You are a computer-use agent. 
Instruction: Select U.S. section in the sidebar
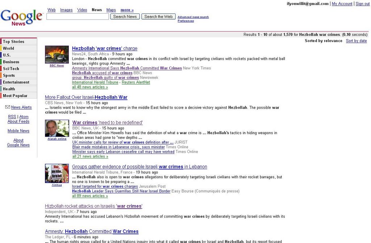[19, 55]
